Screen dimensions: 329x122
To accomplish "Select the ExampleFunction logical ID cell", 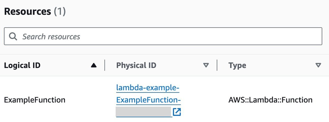I will point(35,100).
